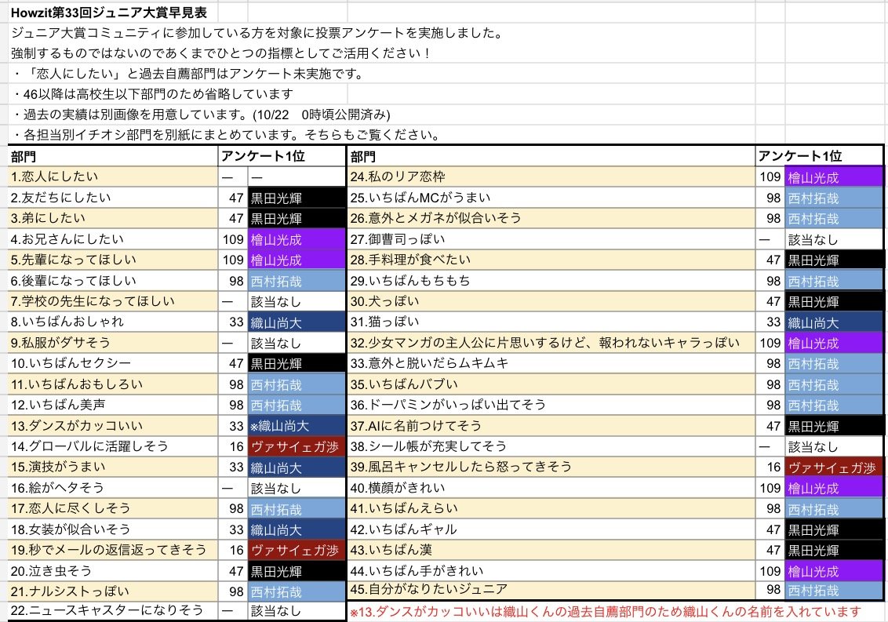Select cell 28.手料理が食べたい
The width and height of the screenshot is (888, 622).
point(551,260)
